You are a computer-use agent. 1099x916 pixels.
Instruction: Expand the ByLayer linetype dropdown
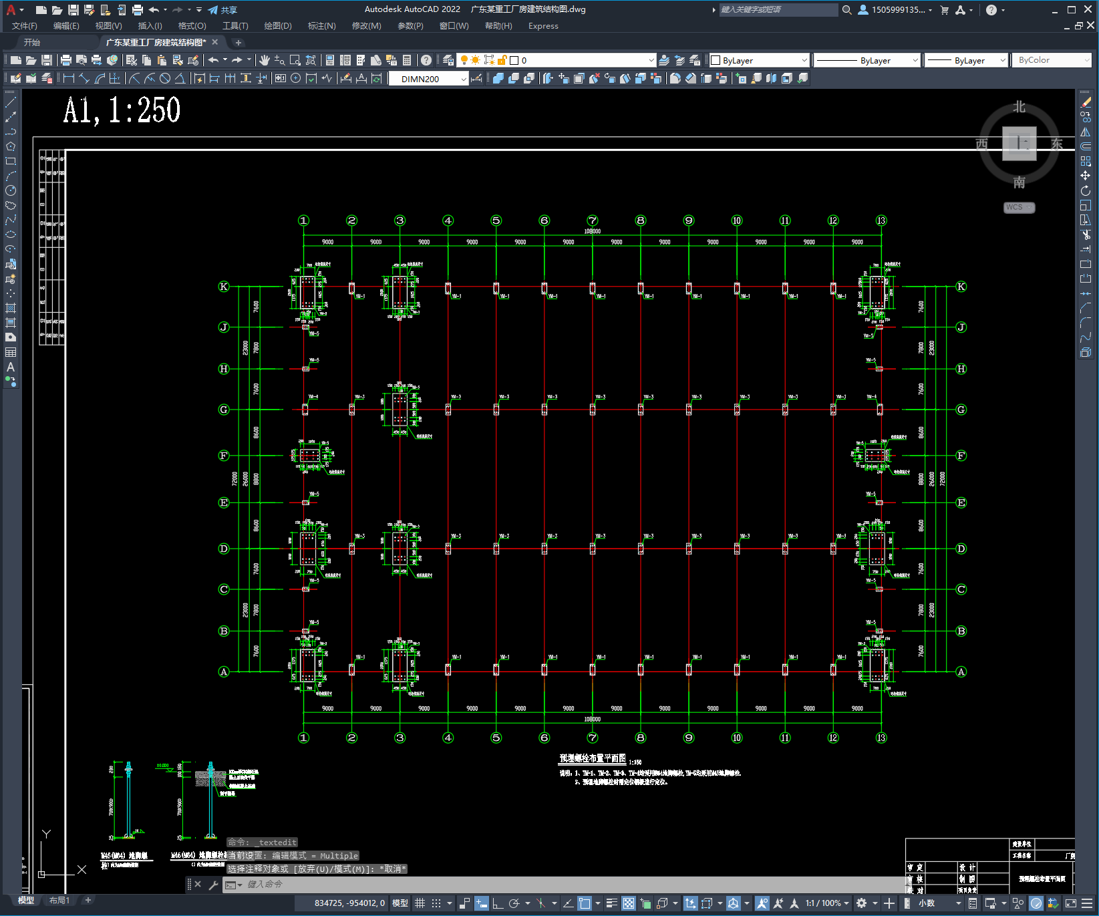click(915, 60)
